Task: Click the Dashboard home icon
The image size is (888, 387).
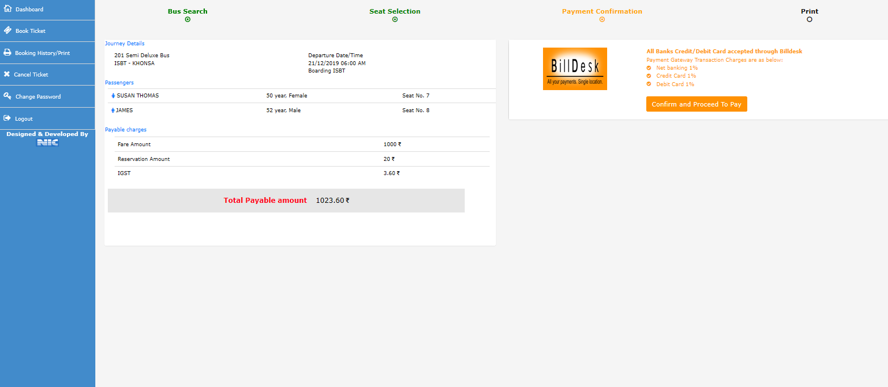Action: 7,9
